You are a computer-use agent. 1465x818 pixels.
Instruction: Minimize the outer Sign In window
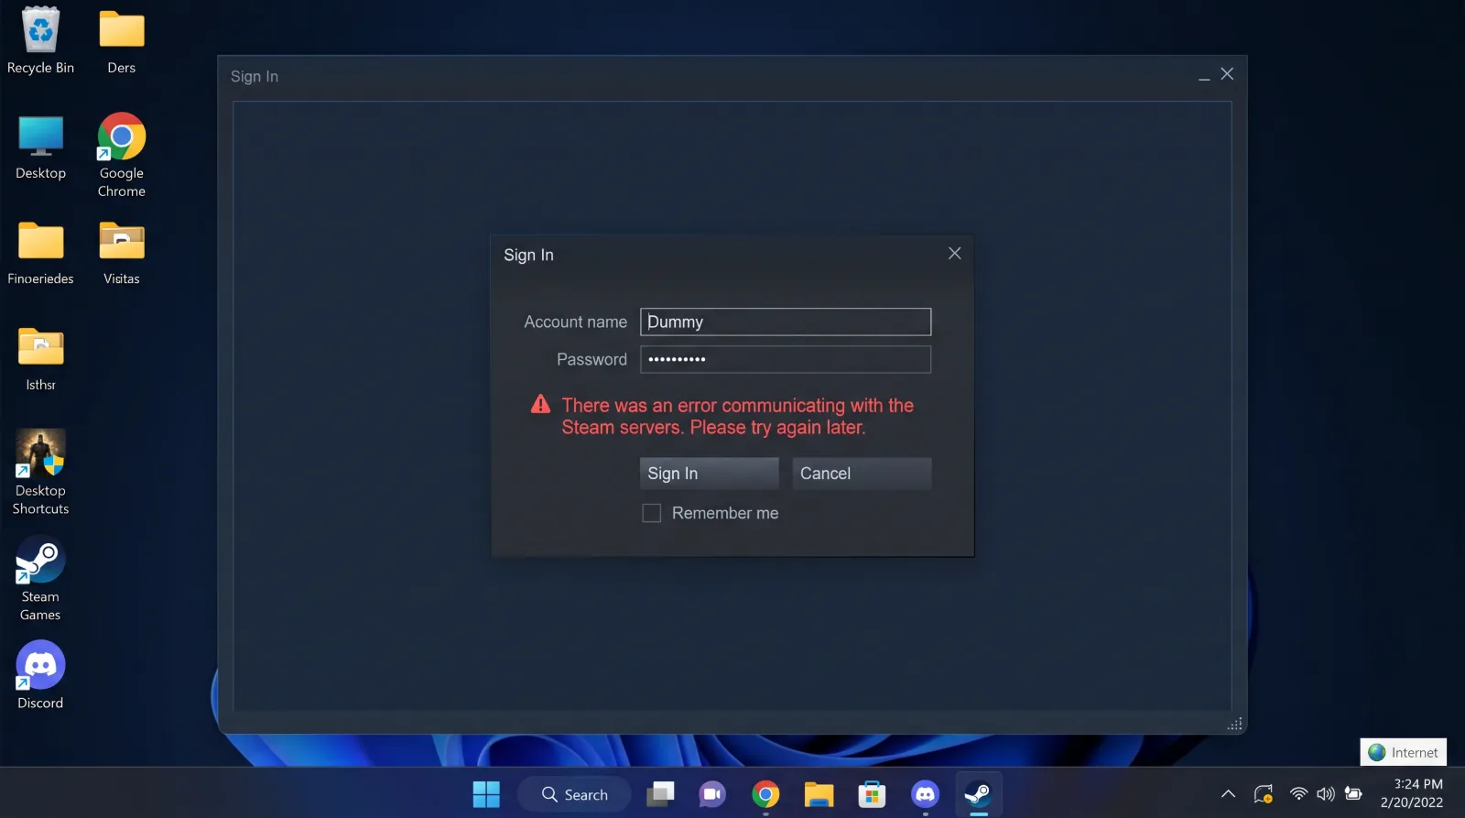pyautogui.click(x=1204, y=77)
